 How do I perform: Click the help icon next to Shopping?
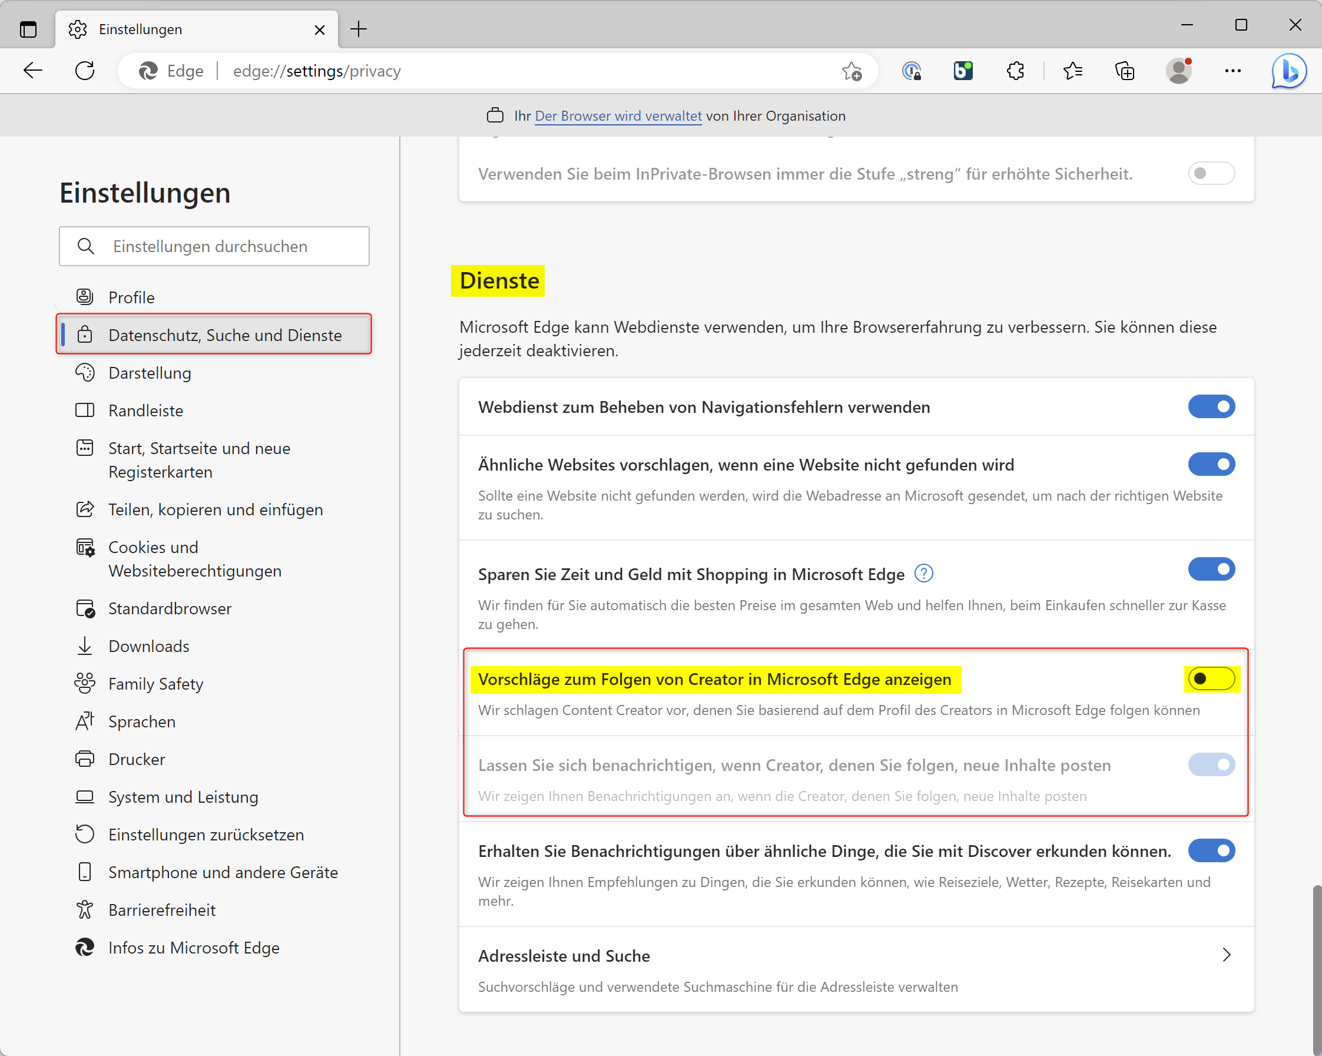coord(923,574)
